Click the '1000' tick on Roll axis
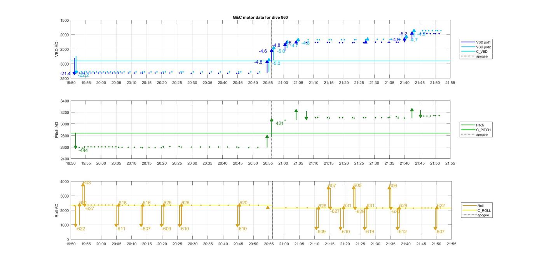This screenshot has width=544, height=269. tap(65, 225)
